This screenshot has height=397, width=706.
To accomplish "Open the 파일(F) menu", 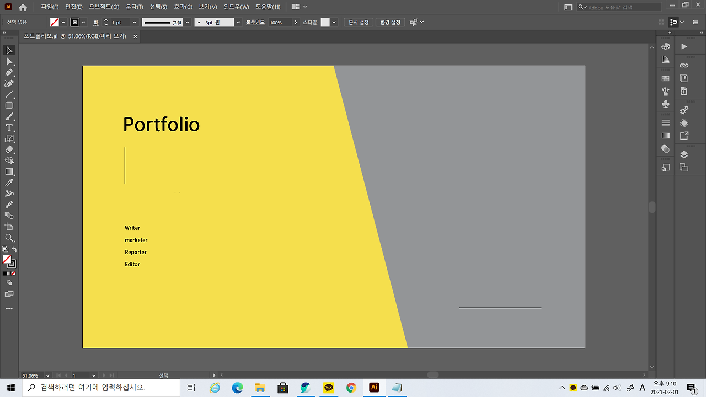I will click(50, 7).
